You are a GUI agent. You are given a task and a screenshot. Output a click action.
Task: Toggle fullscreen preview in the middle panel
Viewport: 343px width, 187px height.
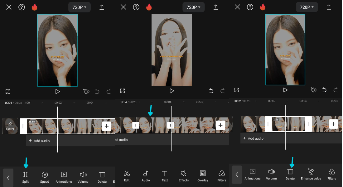click(x=123, y=91)
